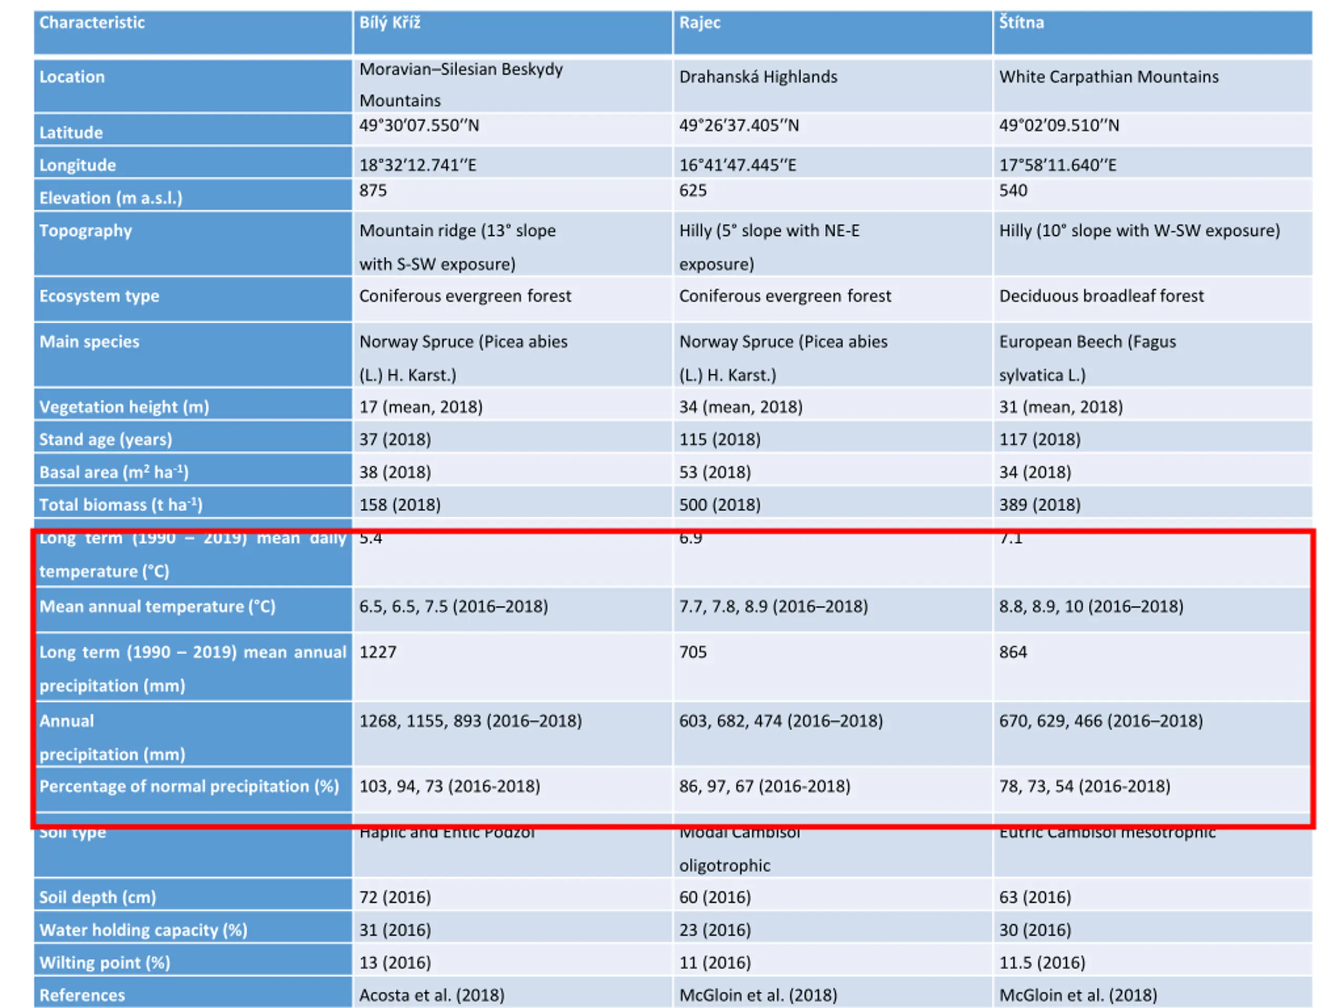
Task: Click 'Moravian–Silesian Beskydy Mountains' cell
Action: (513, 85)
